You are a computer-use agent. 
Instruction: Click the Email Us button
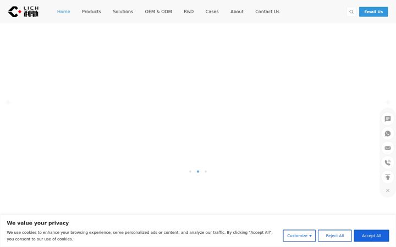pyautogui.click(x=373, y=12)
